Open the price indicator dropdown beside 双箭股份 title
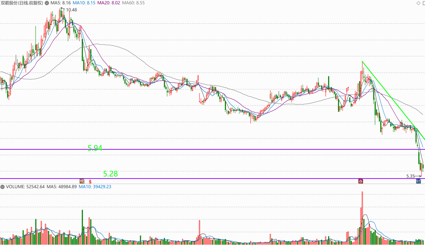 point(47,3)
